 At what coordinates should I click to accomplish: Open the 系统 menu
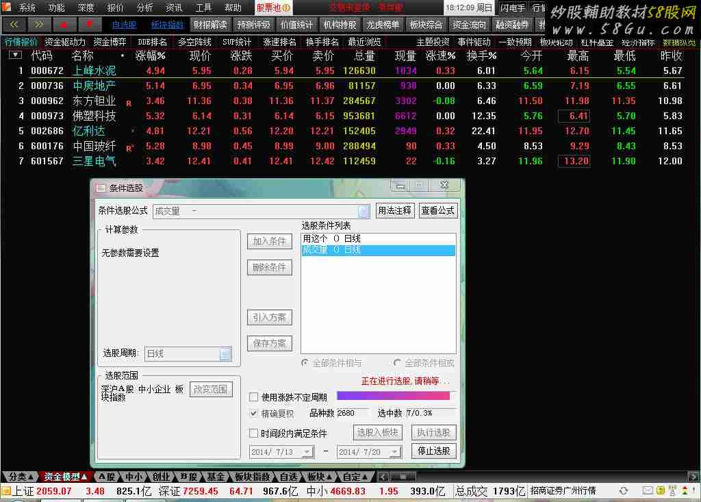coord(27,8)
